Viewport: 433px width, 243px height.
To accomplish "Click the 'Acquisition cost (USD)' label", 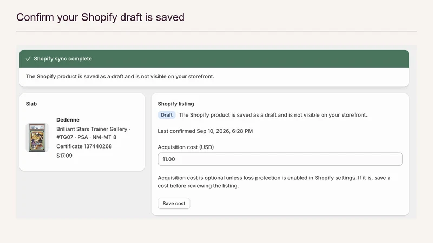I will (186, 147).
